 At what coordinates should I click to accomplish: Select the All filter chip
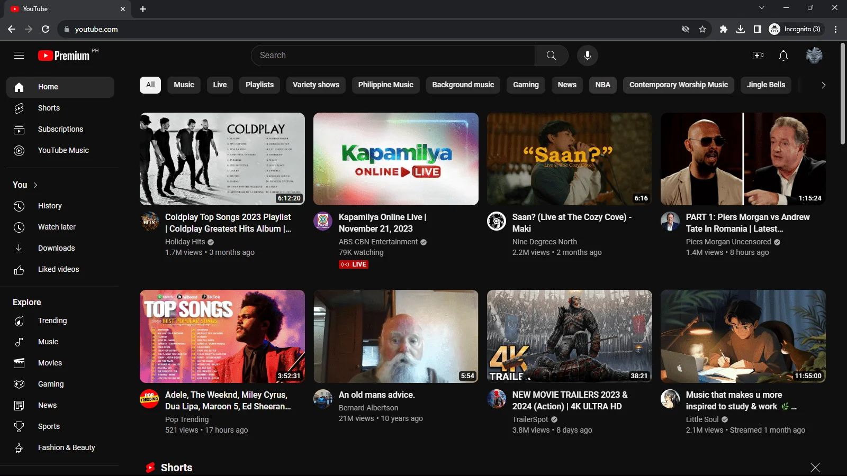click(150, 85)
